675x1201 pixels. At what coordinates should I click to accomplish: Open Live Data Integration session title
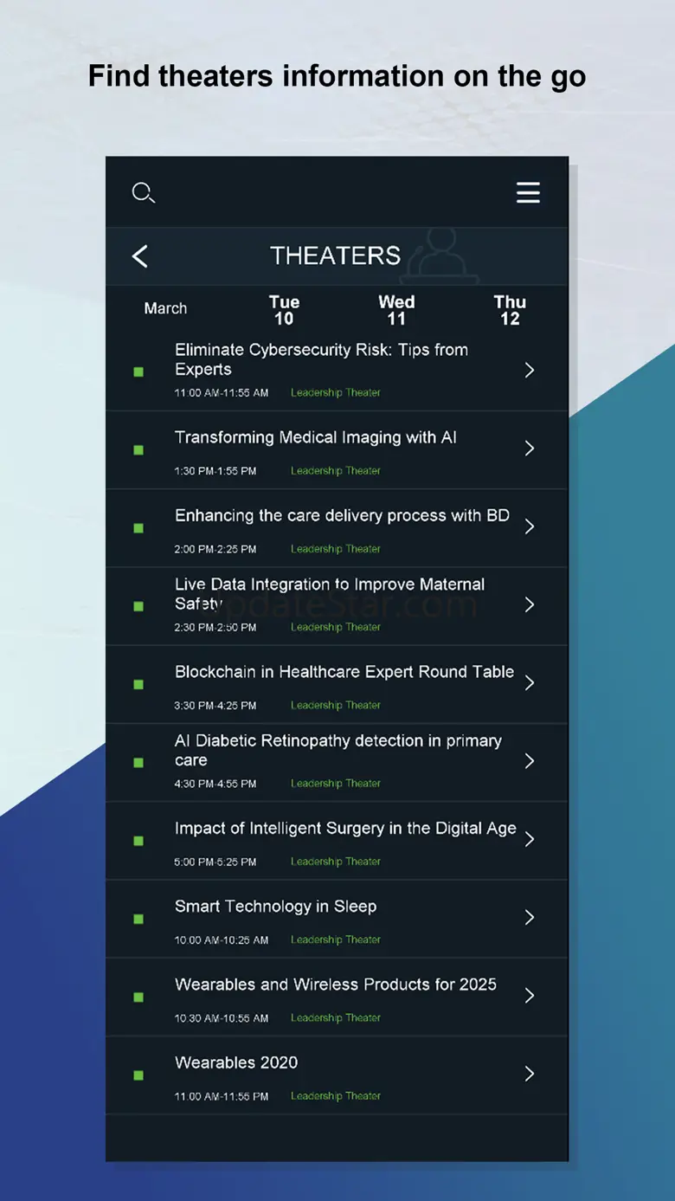click(329, 593)
